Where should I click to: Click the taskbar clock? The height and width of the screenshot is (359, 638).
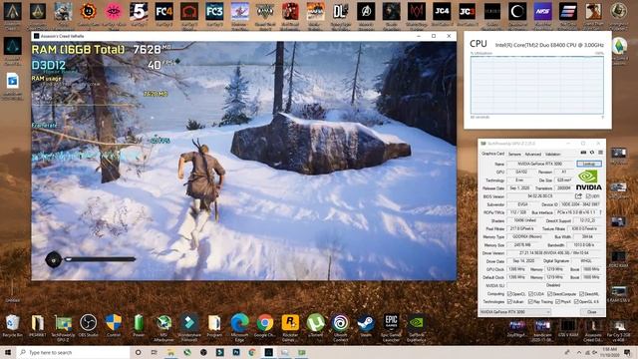[609, 352]
